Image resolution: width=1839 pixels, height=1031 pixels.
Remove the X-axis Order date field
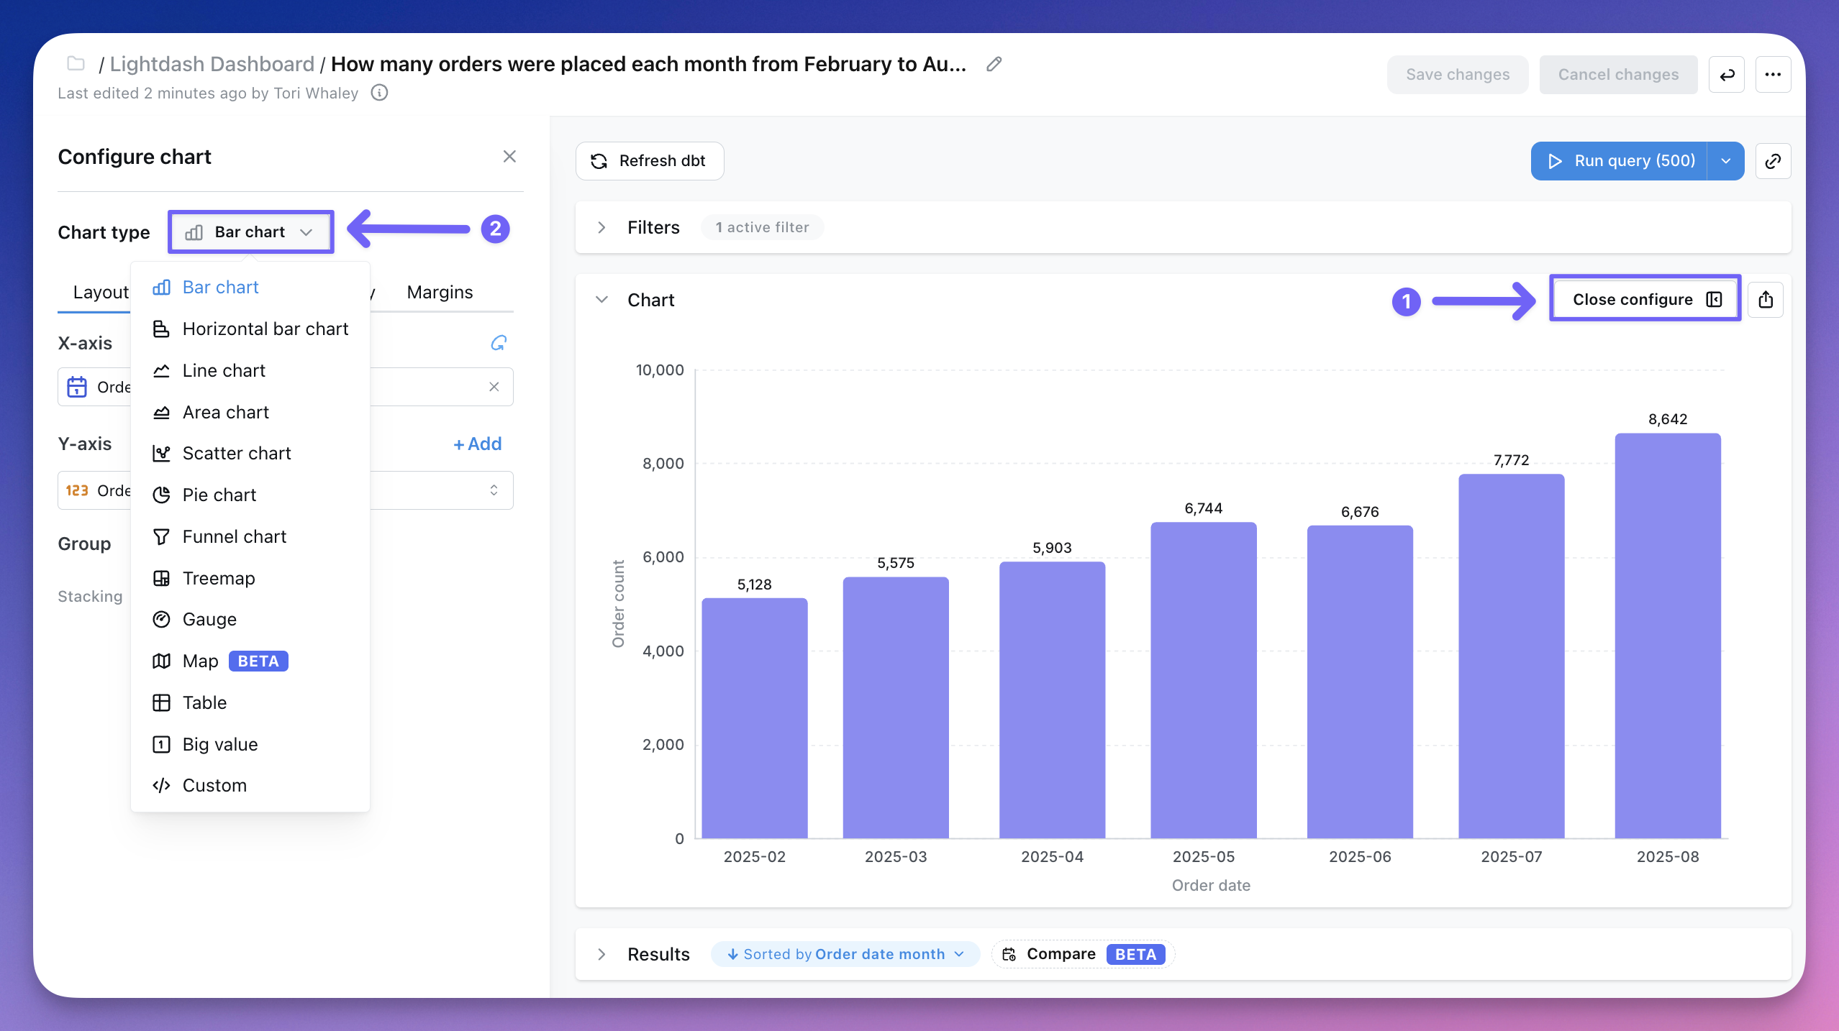(x=494, y=387)
